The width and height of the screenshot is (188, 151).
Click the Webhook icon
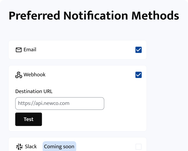tap(19, 75)
